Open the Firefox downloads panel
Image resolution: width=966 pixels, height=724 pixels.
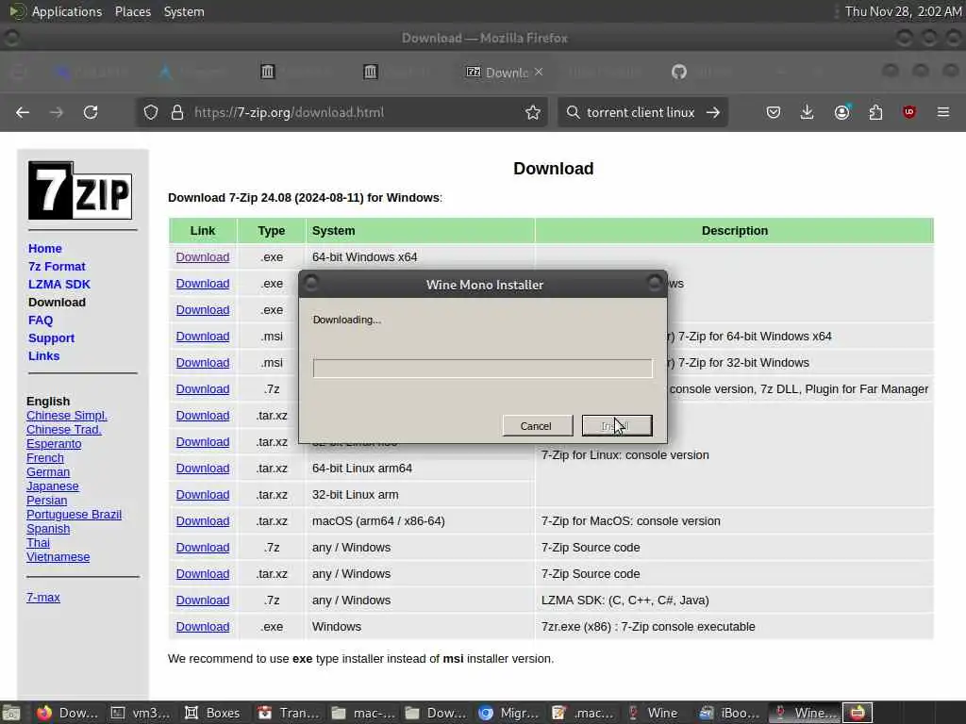(808, 113)
